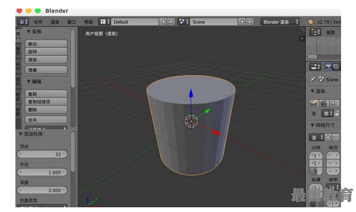The image size is (356, 212).
Task: Render a still image with camera button
Action: 313,103
